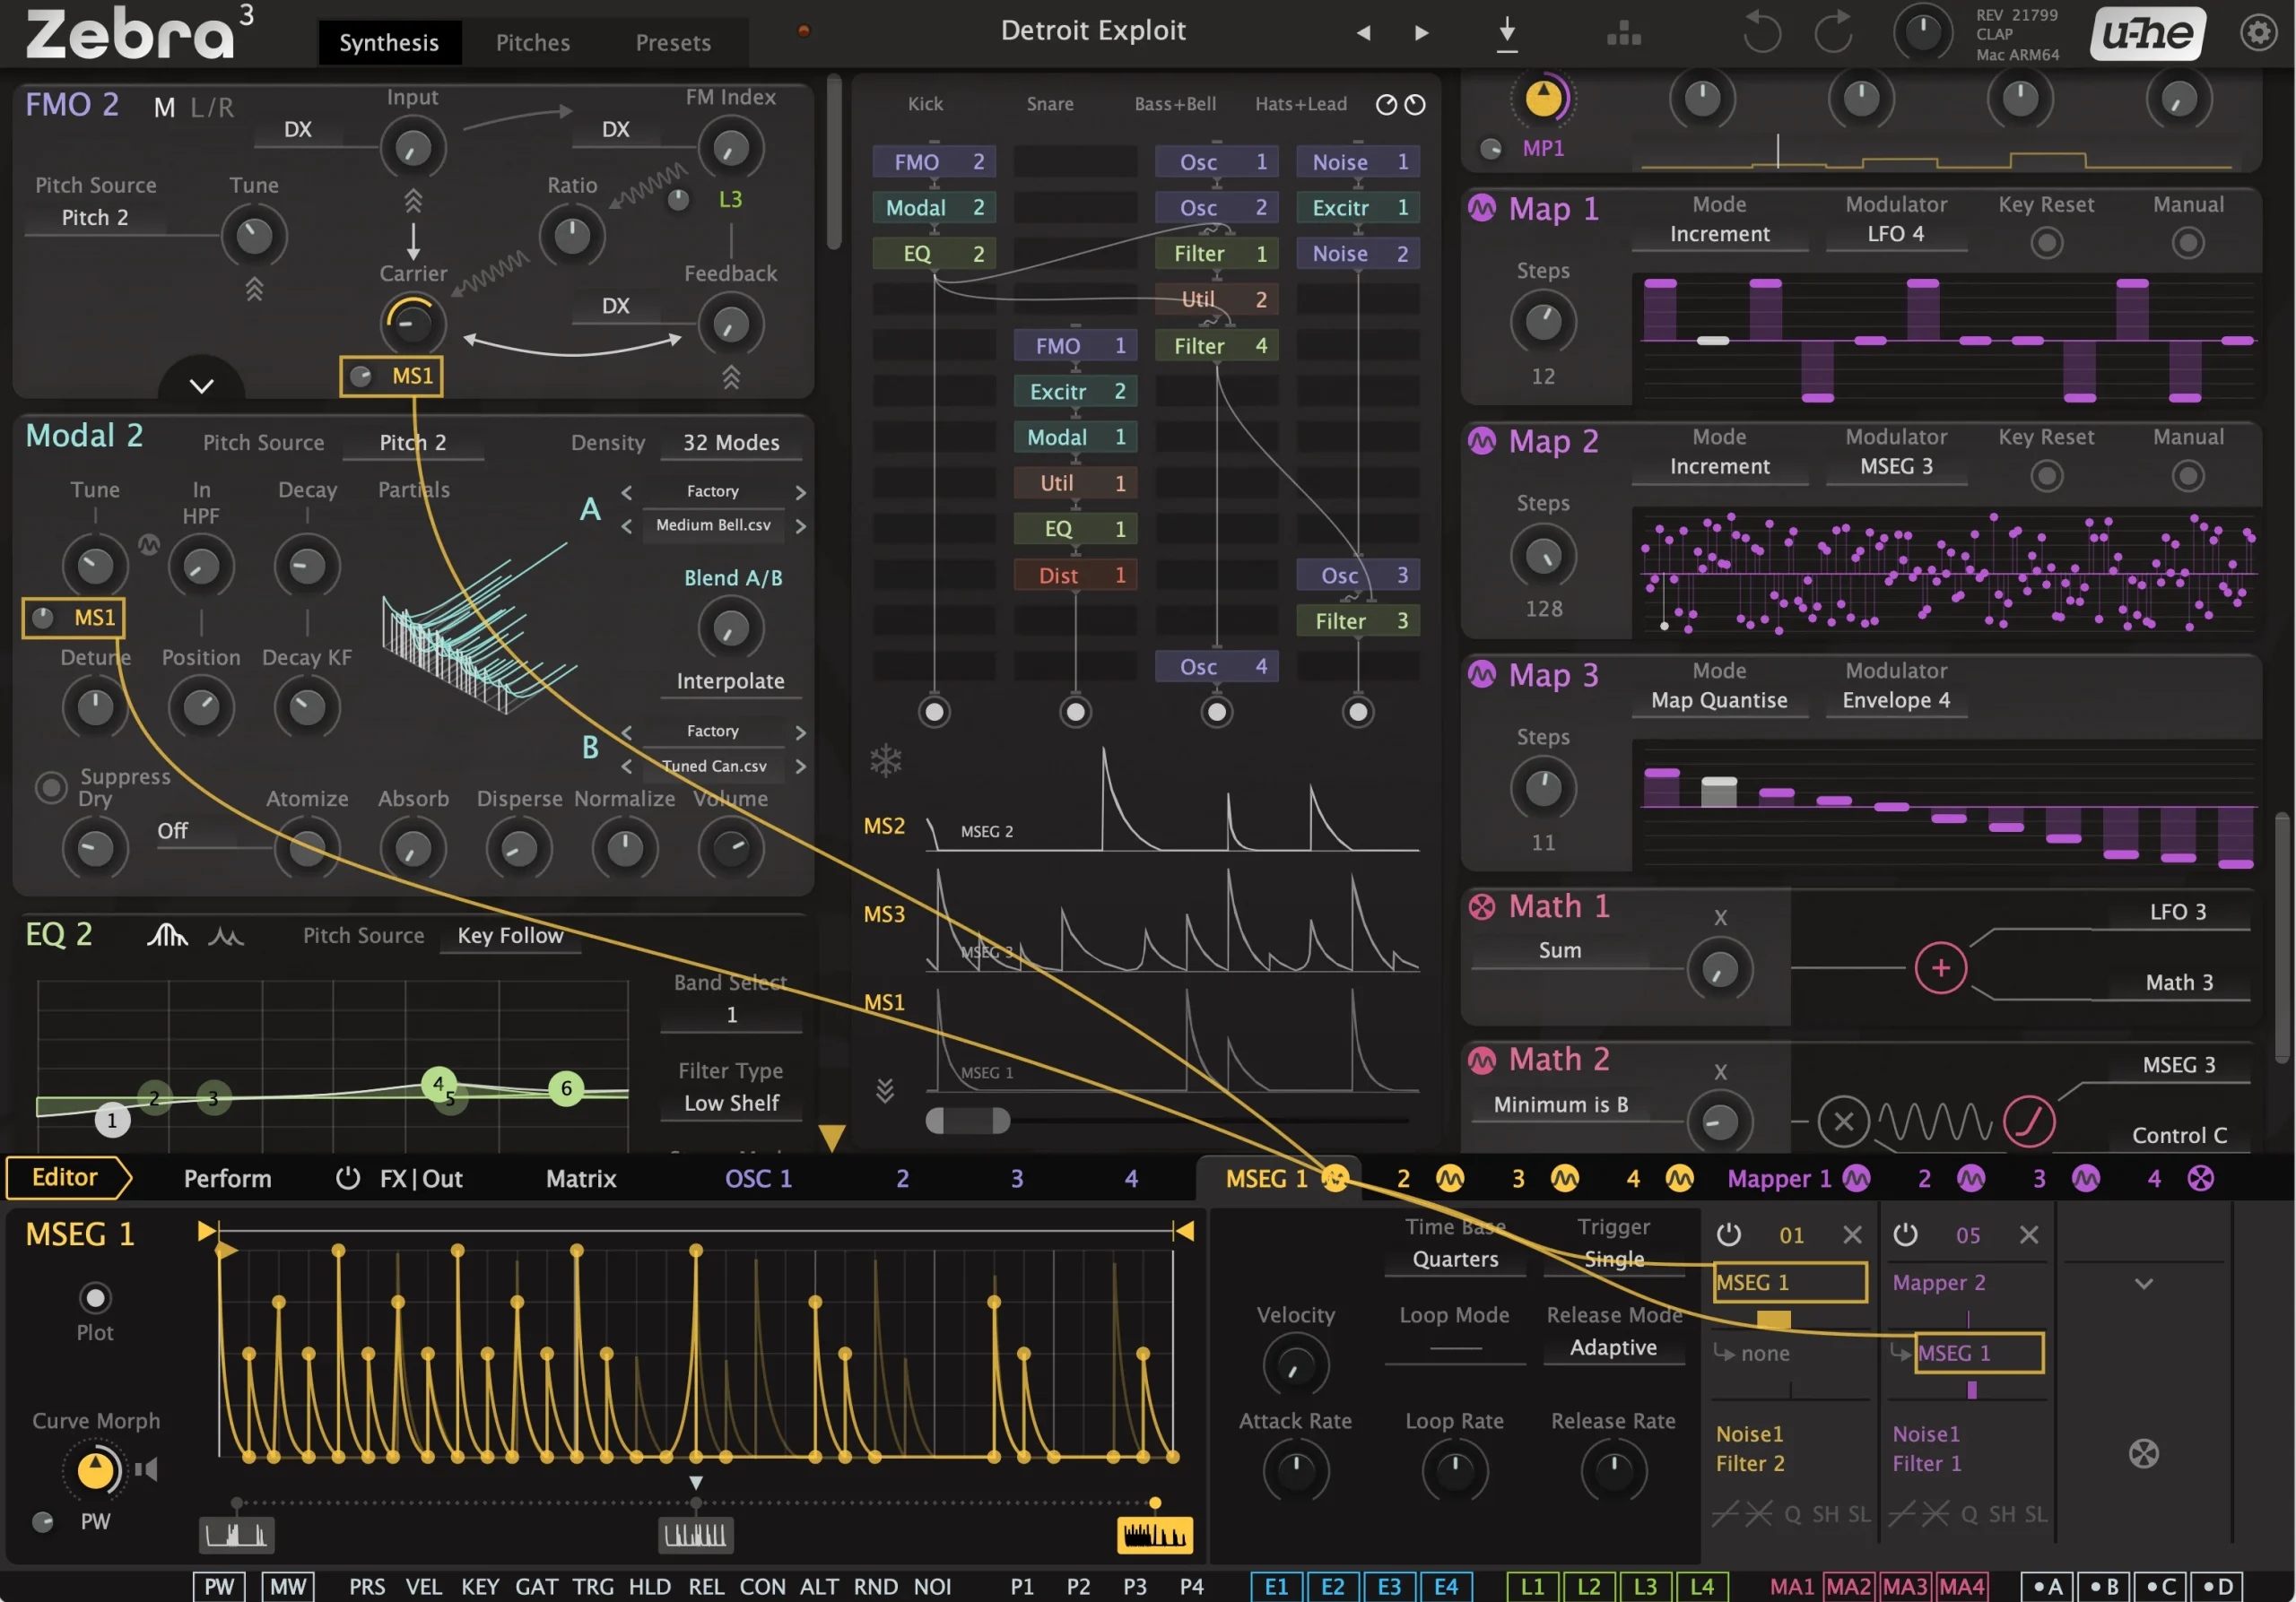Viewport: 2296px width, 1602px height.
Task: Adjust the MSEG 1 Curve Morph knob
Action: (95, 1470)
